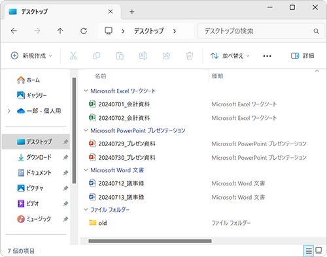Open ギャラリー in the sidebar
The width and height of the screenshot is (327, 257).
pyautogui.click(x=32, y=95)
